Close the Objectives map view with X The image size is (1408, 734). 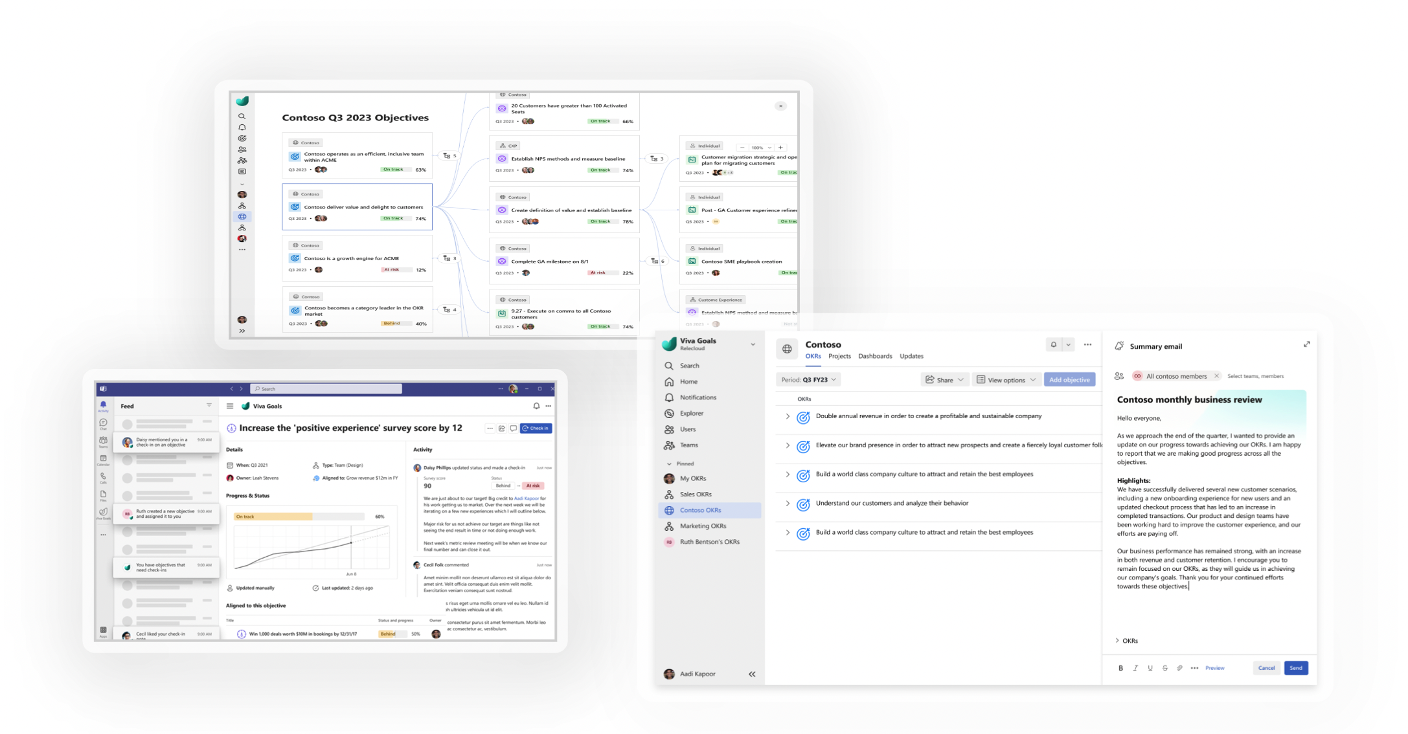(x=780, y=106)
